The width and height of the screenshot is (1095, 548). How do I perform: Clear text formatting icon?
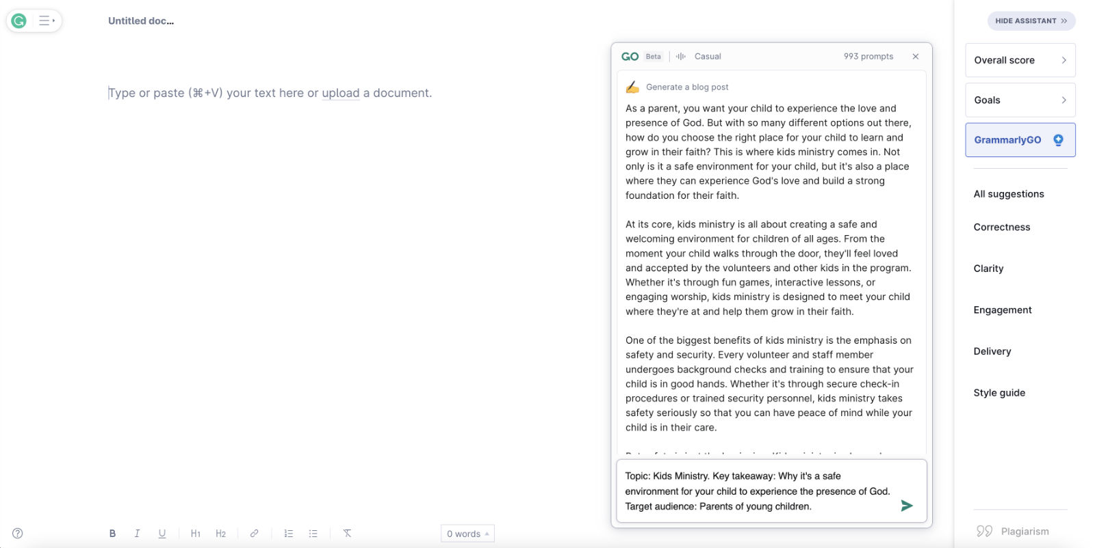[347, 534]
